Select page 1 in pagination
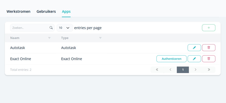This screenshot has height=103, width=226. tap(183, 70)
